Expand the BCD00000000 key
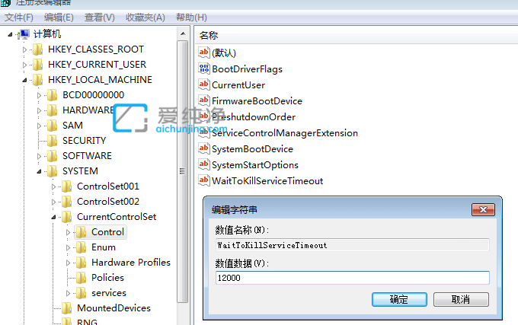Image resolution: width=518 pixels, height=325 pixels. 40,95
